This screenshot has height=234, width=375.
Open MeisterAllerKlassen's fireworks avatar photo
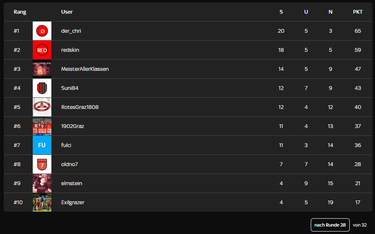pos(42,69)
